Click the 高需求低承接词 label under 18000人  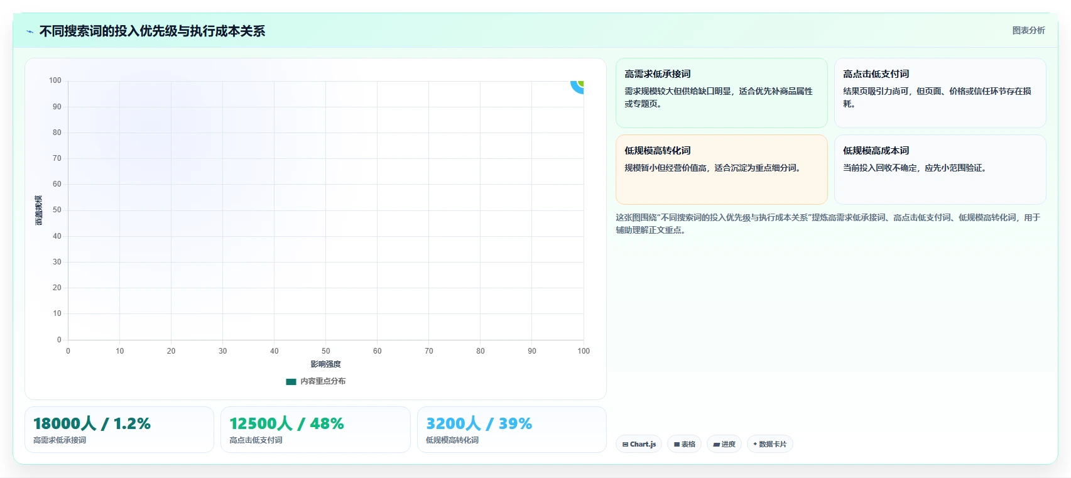pos(60,440)
